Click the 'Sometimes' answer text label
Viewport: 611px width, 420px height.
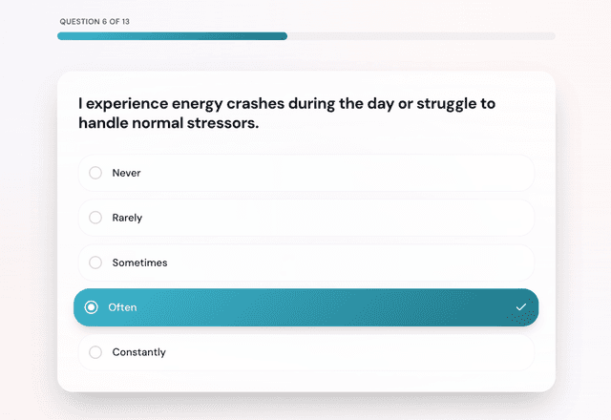[139, 262]
